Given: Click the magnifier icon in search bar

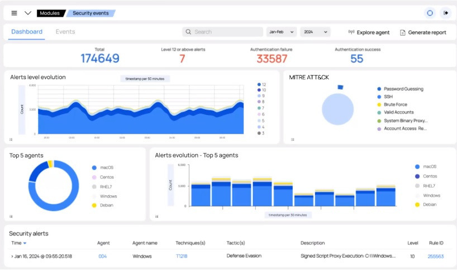Looking at the screenshot, I should pyautogui.click(x=189, y=32).
